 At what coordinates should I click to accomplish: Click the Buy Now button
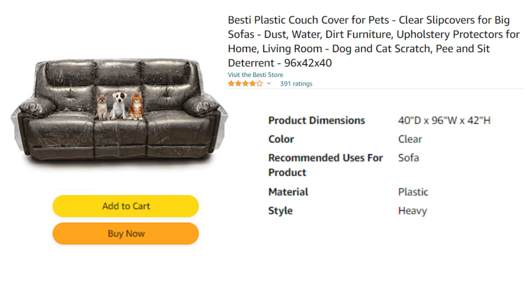(126, 234)
